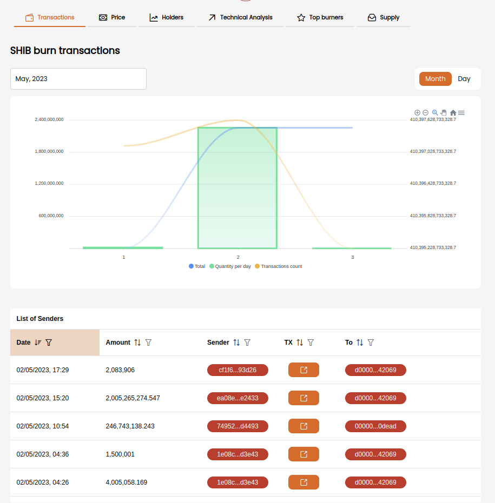Click the chart zoom in icon

click(x=417, y=112)
